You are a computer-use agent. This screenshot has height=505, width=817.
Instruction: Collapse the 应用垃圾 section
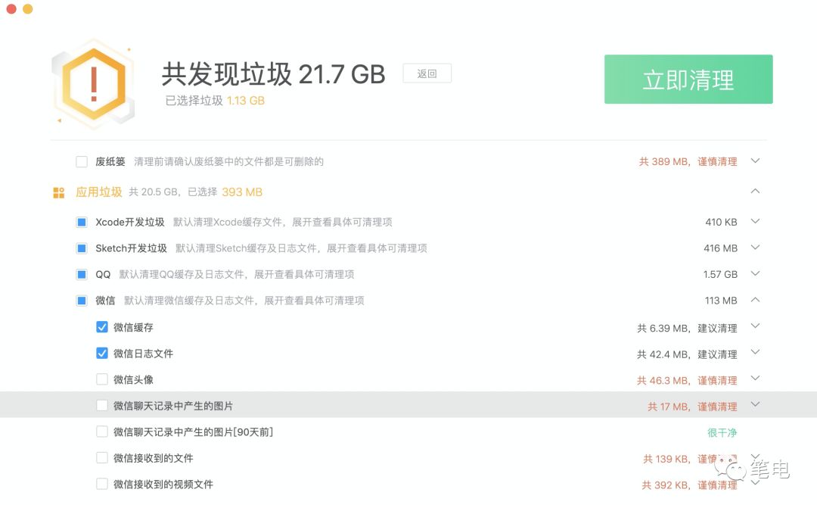click(x=755, y=192)
